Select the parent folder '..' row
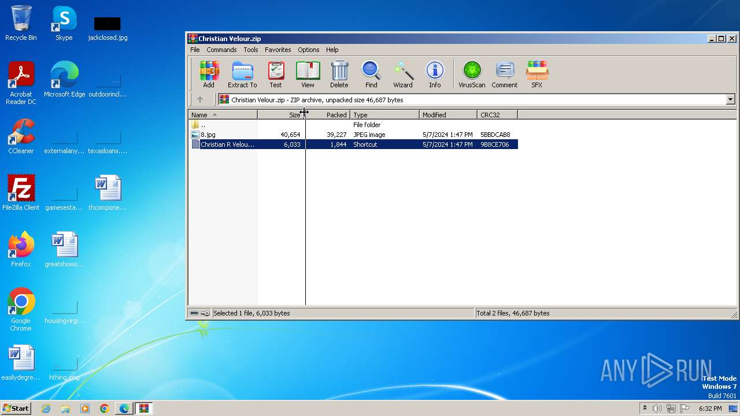 pos(353,125)
